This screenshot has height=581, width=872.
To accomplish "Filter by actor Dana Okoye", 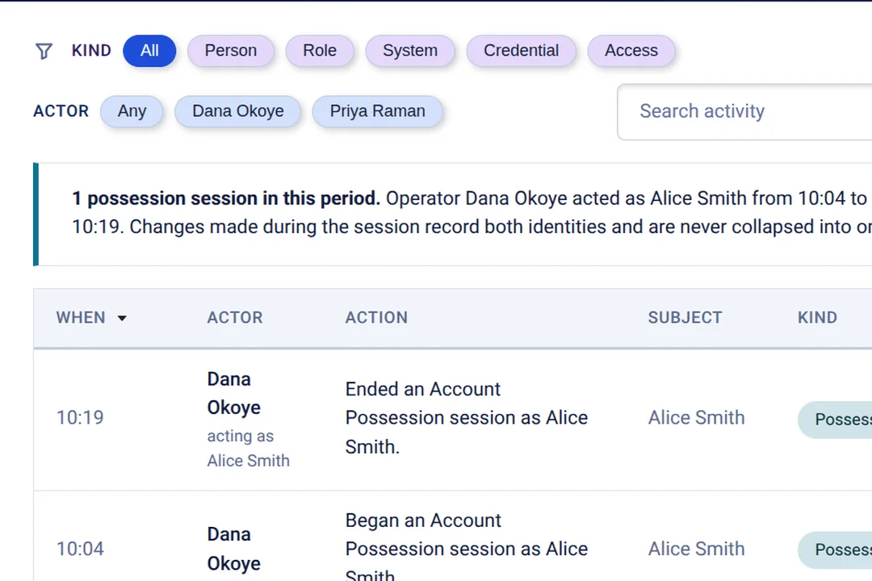I will coord(238,111).
